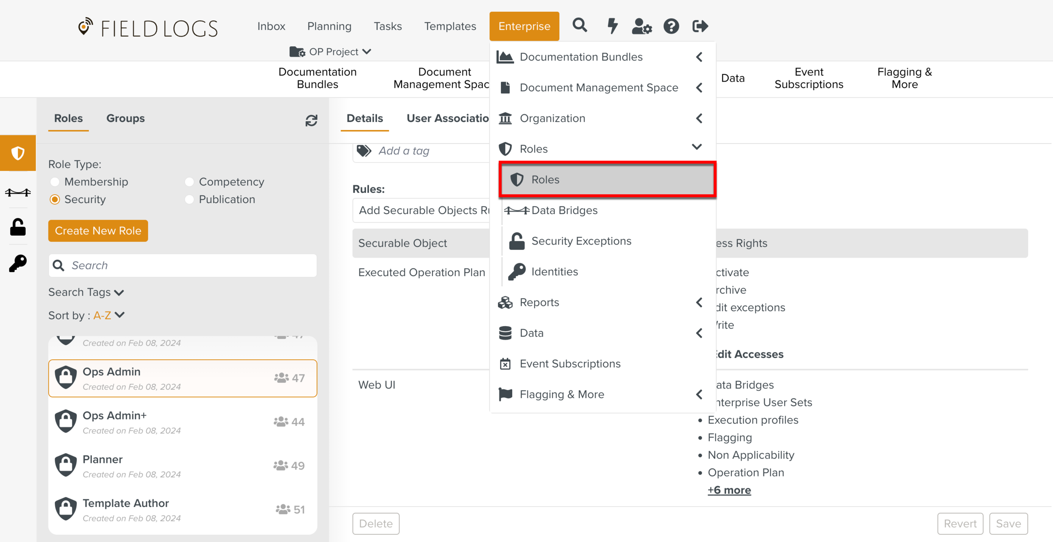Open Security Exceptions padlock icon in left sidebar
The height and width of the screenshot is (542, 1053).
tap(18, 227)
